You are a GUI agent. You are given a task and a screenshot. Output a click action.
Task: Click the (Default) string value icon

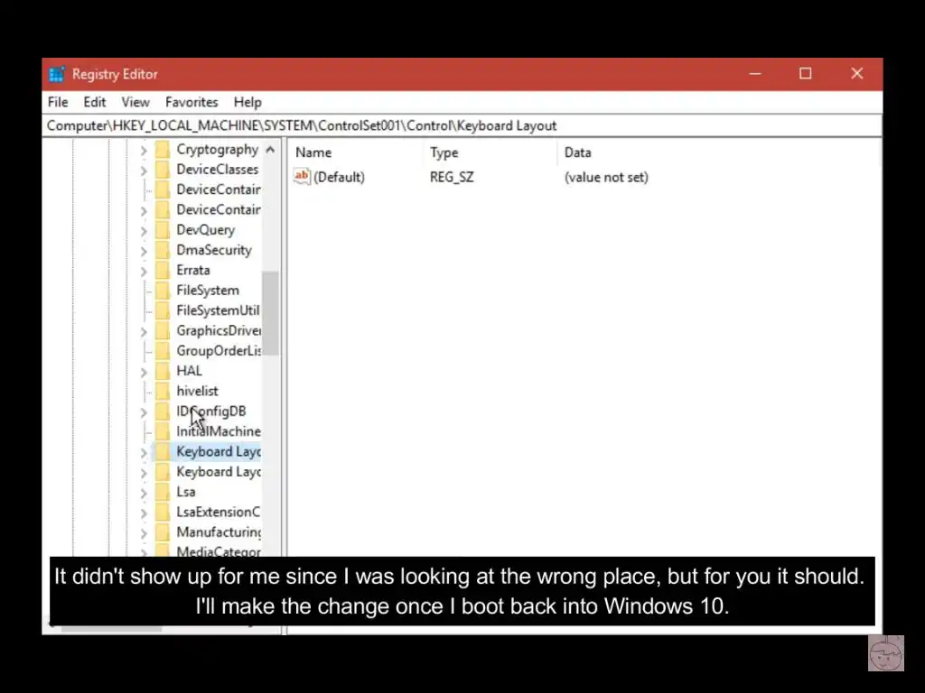click(x=302, y=176)
